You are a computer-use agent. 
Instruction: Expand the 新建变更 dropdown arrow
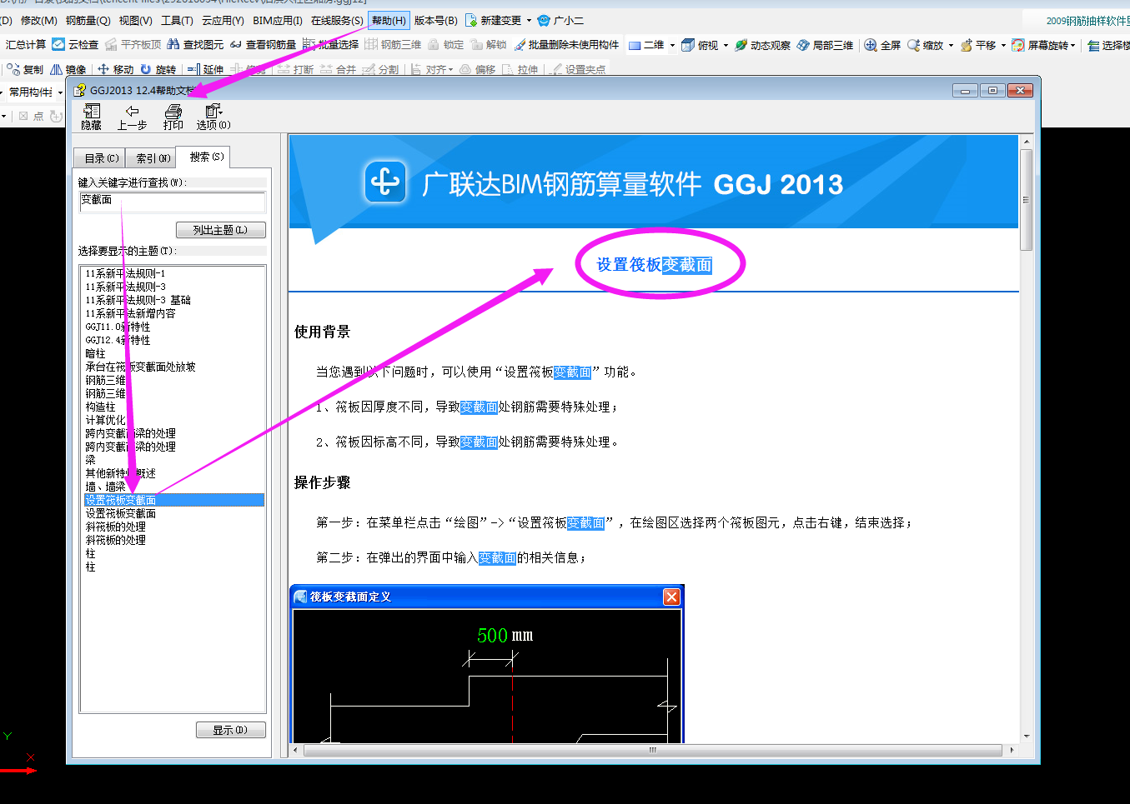529,20
